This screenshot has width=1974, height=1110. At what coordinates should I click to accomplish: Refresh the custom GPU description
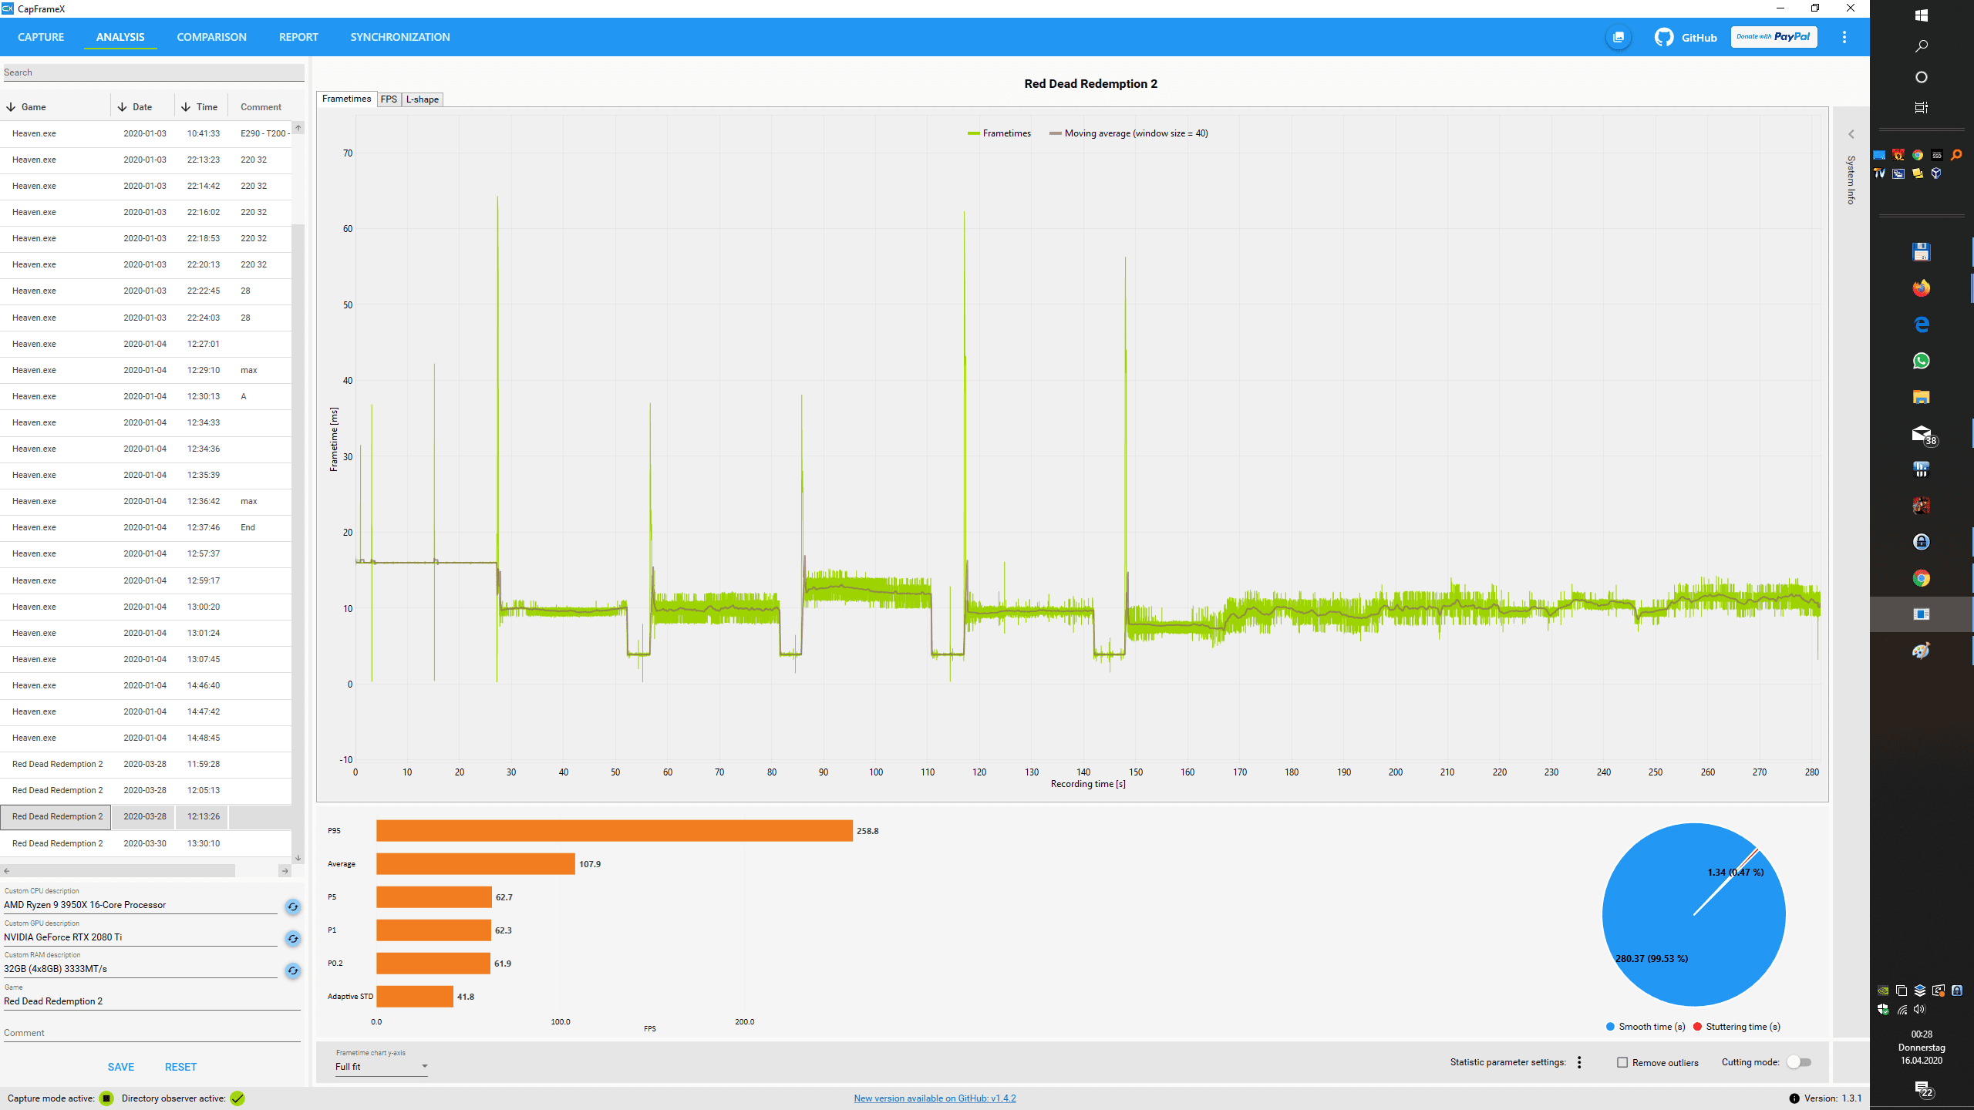(x=293, y=939)
